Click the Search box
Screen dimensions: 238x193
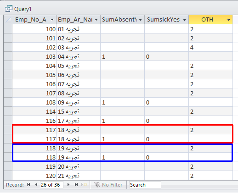click(x=145, y=185)
